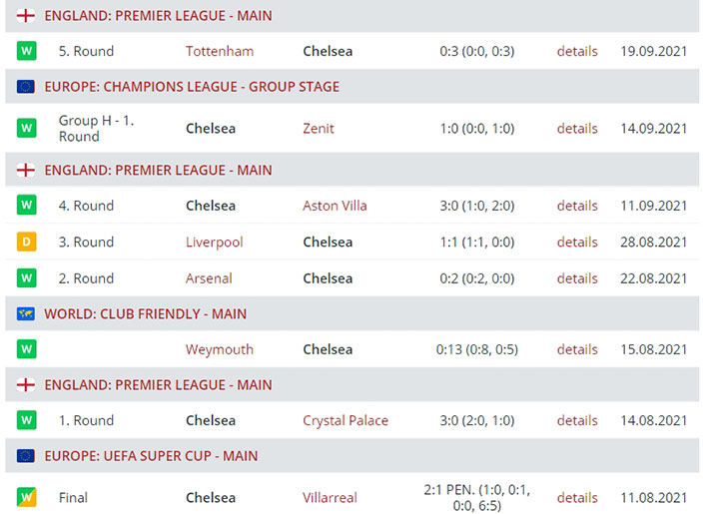710x514 pixels.
Task: Click the green W badge for Tottenham match
Action: 26,51
